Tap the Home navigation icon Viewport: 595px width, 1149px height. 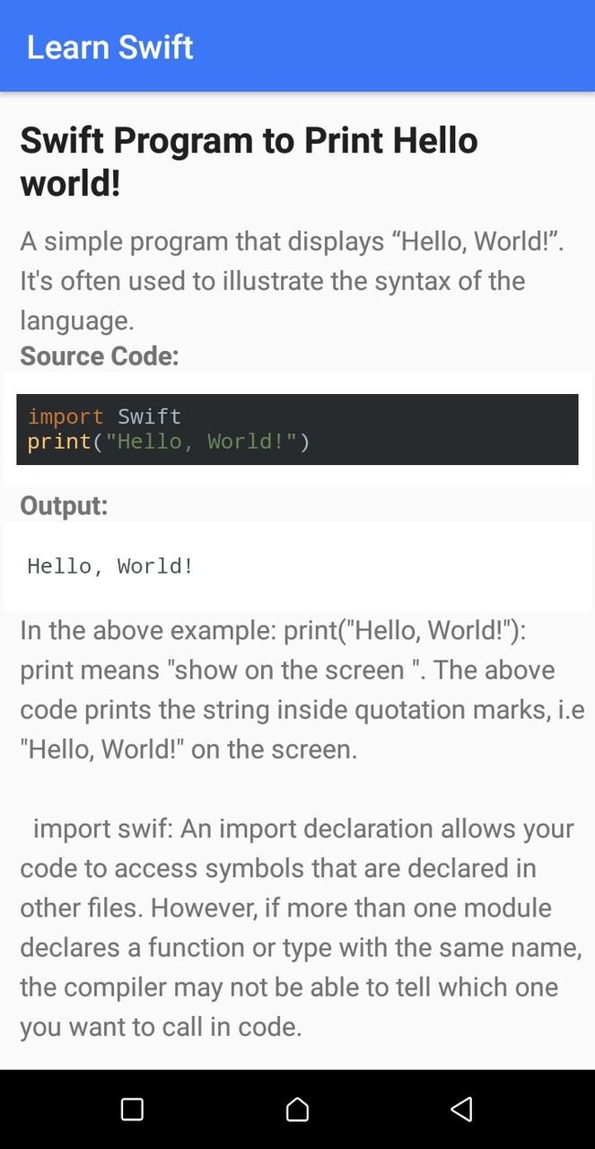click(297, 1110)
